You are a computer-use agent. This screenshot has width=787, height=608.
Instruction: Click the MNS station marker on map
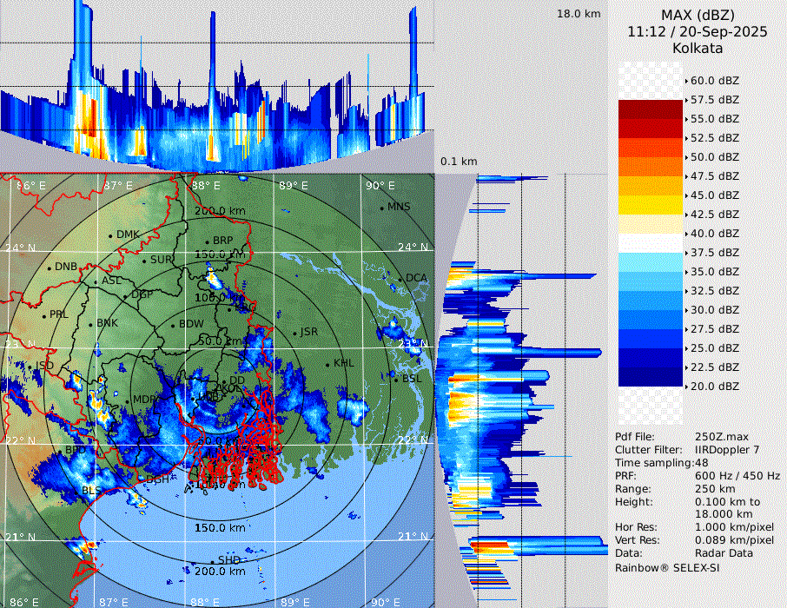(x=382, y=207)
